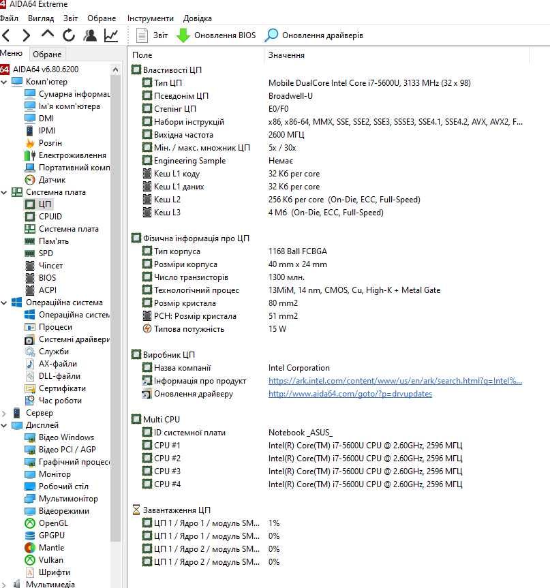
Task: Open the ark.intel.com product info link
Action: [x=395, y=381]
